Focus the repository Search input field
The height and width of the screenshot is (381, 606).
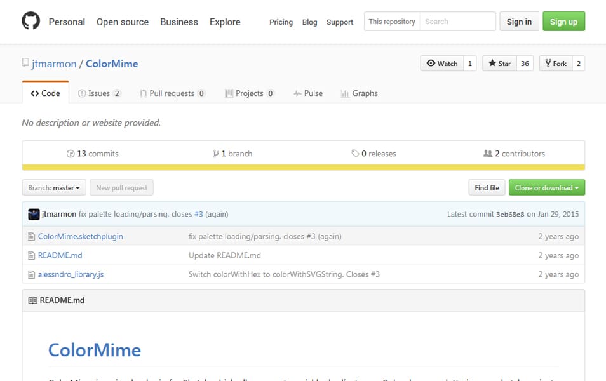coord(457,22)
